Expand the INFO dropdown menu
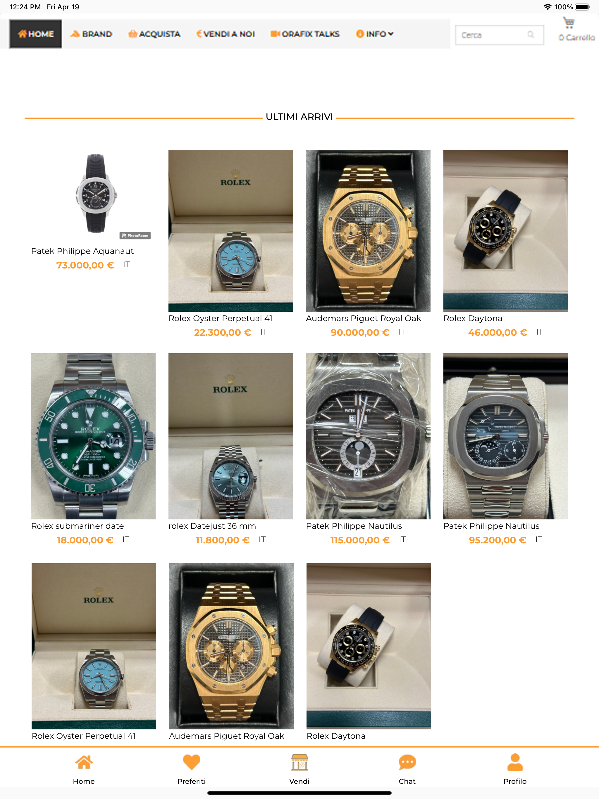The image size is (599, 799). (375, 34)
